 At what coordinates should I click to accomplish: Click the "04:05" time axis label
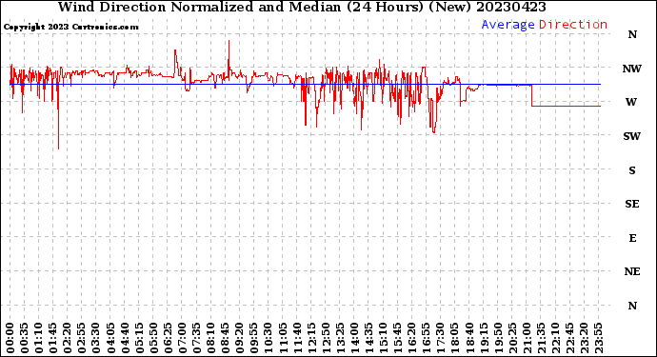pyautogui.click(x=110, y=338)
